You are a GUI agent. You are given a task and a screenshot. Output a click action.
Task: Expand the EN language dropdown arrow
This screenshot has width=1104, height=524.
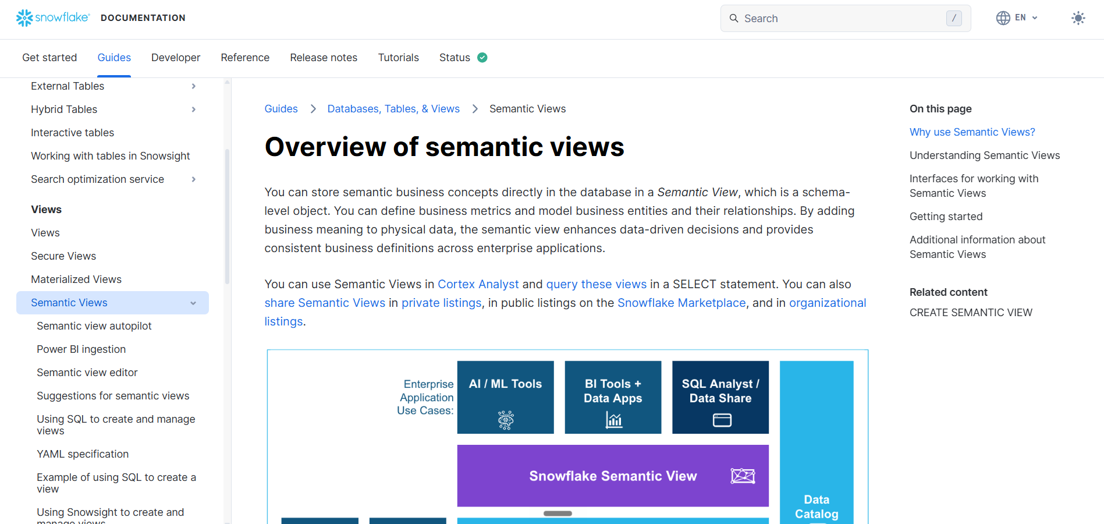click(x=1035, y=18)
